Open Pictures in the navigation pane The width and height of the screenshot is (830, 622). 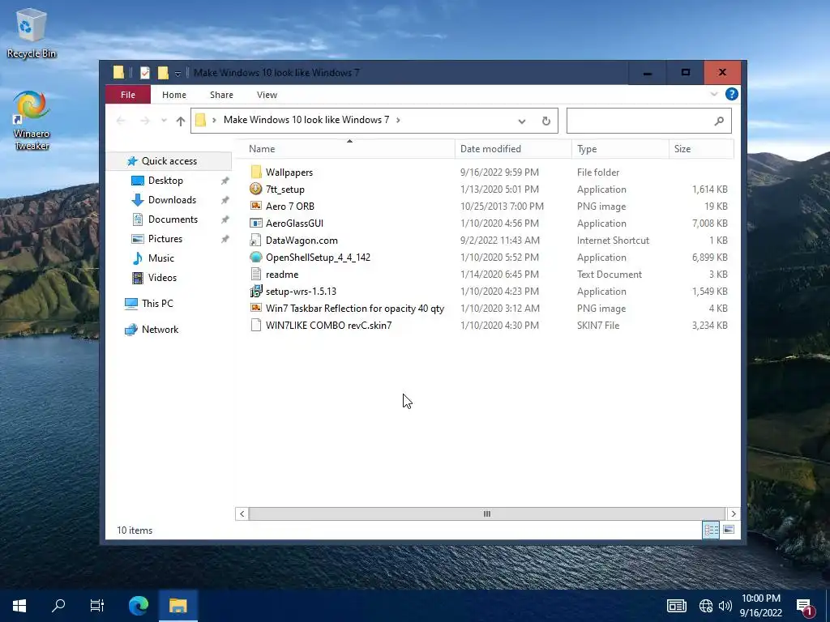[165, 239]
